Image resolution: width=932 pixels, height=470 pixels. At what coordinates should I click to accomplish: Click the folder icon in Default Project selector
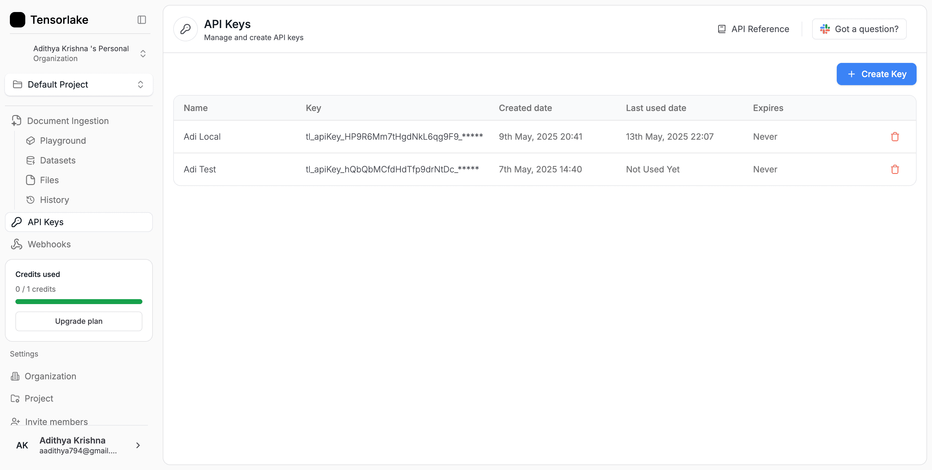(17, 85)
